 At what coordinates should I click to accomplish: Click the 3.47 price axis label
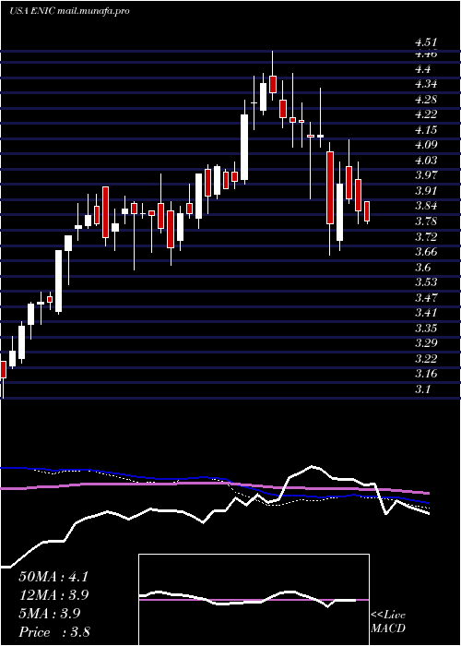(x=426, y=297)
